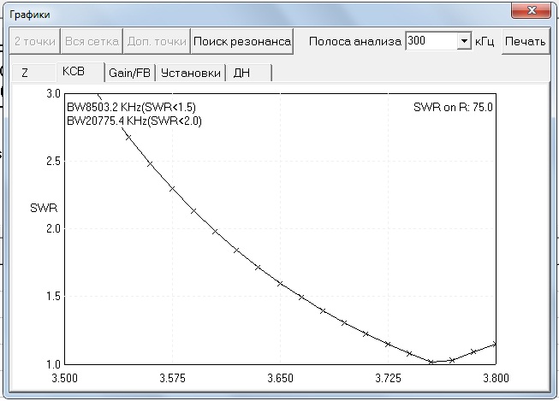Click the SWR on R: 75.0 label
The height and width of the screenshot is (401, 559).
[x=453, y=107]
